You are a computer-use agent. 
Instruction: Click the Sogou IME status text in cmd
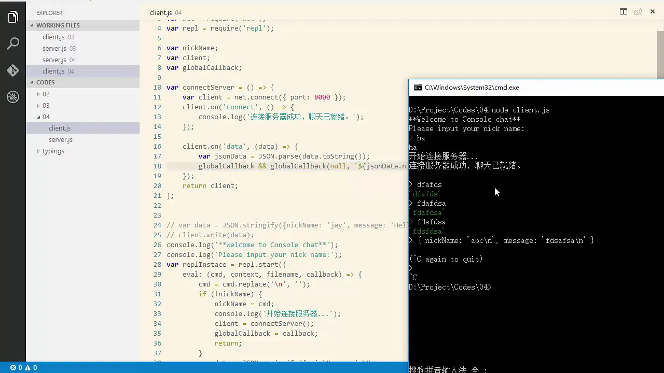pyautogui.click(x=448, y=369)
